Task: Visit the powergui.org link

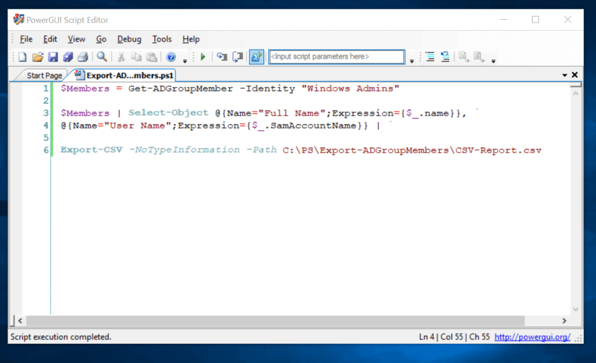Action: click(x=531, y=337)
